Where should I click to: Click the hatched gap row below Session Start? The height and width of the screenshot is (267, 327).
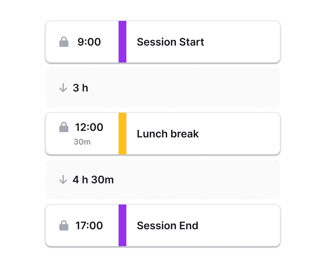click(x=195, y=88)
